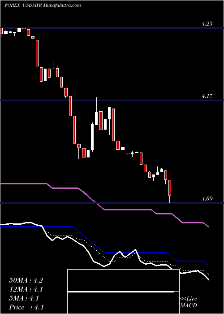Click the 4.09 price level label

click(x=207, y=199)
